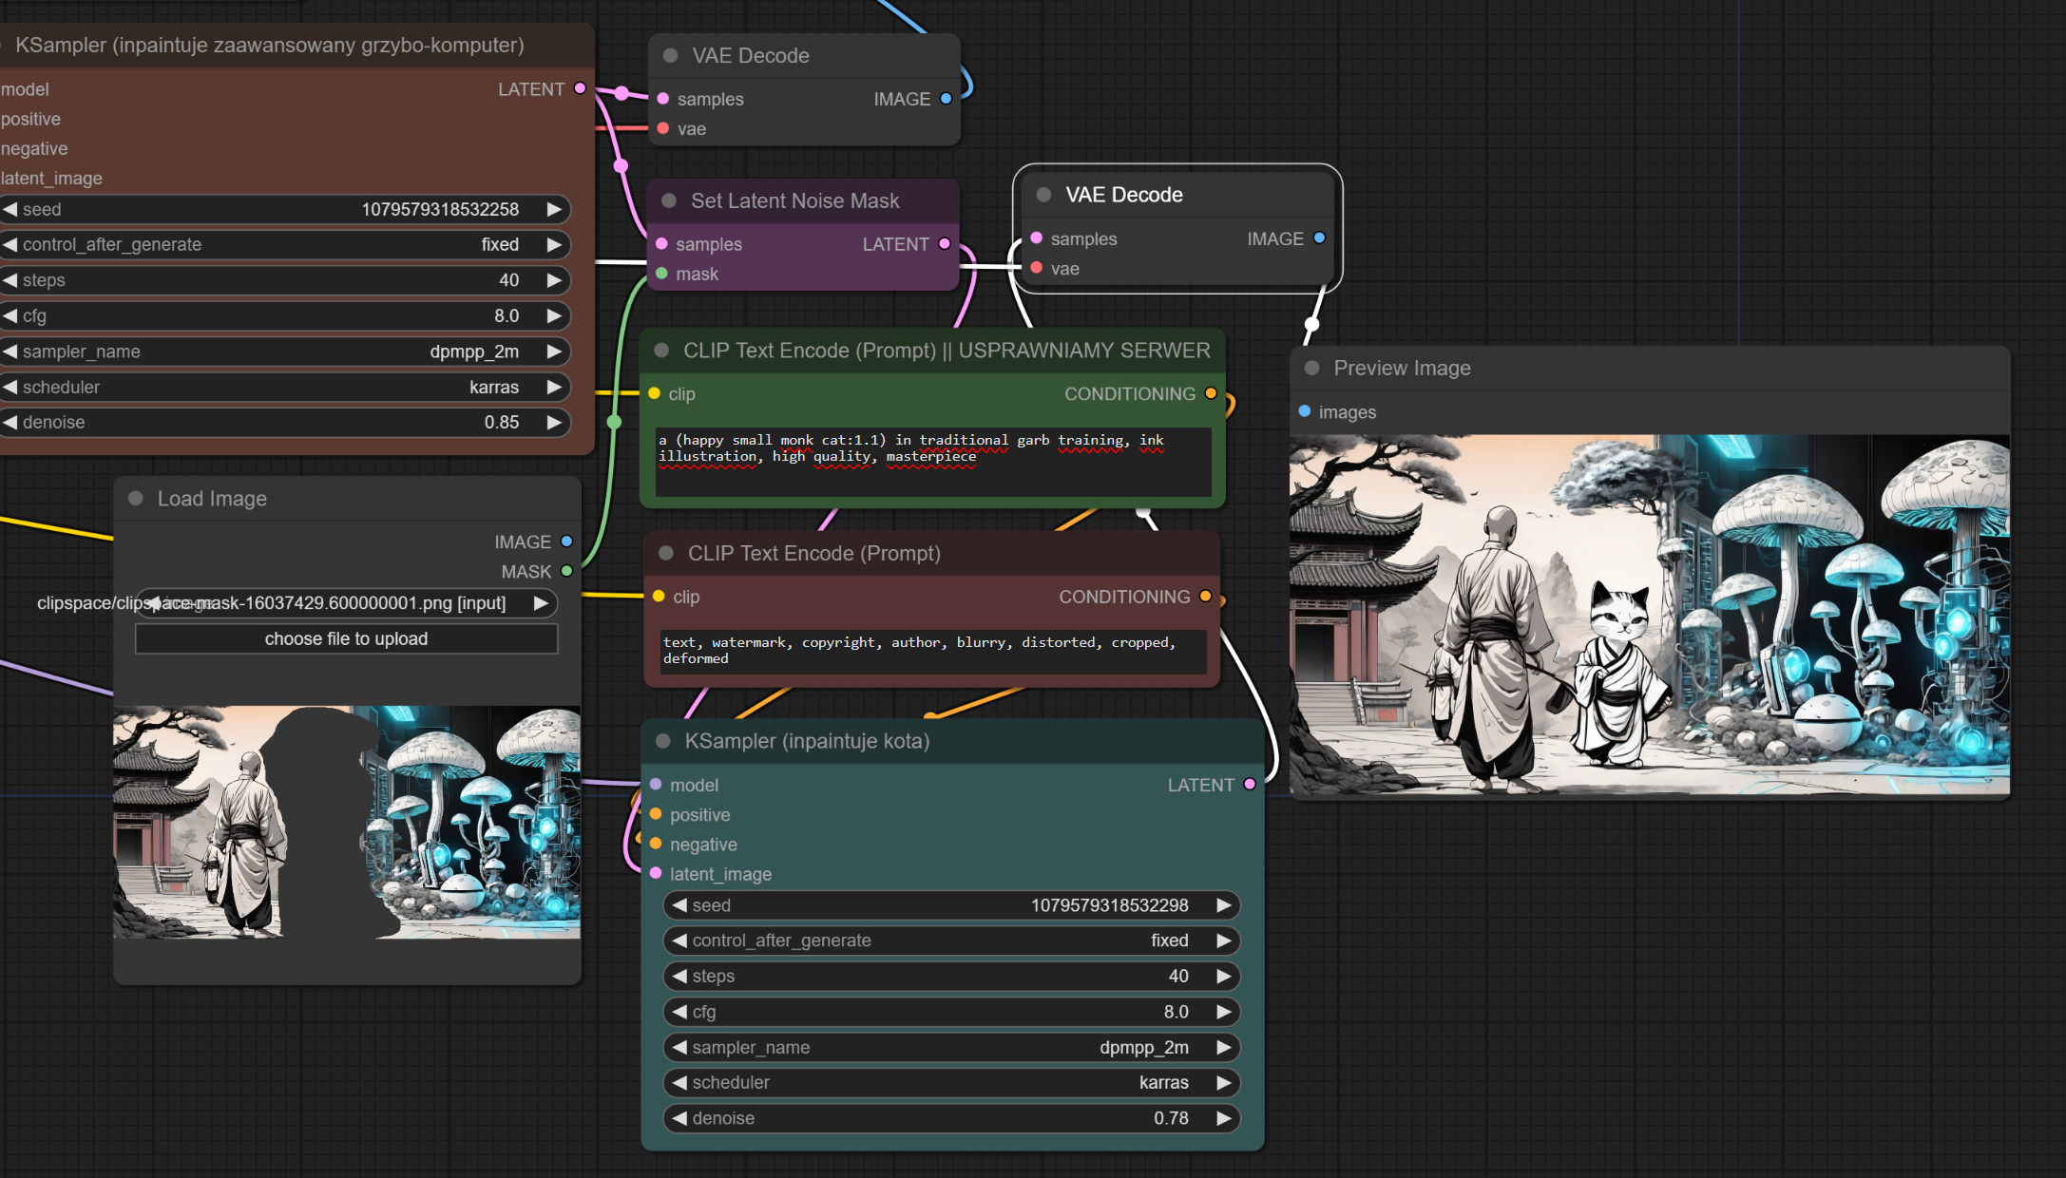Collapse the Load Image node via its dot
This screenshot has height=1178, width=2066.
(136, 499)
